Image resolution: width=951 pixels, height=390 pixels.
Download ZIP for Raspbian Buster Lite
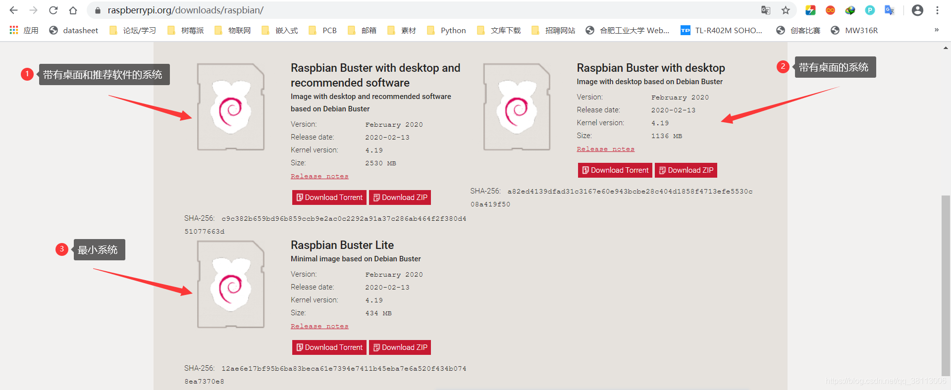point(400,347)
